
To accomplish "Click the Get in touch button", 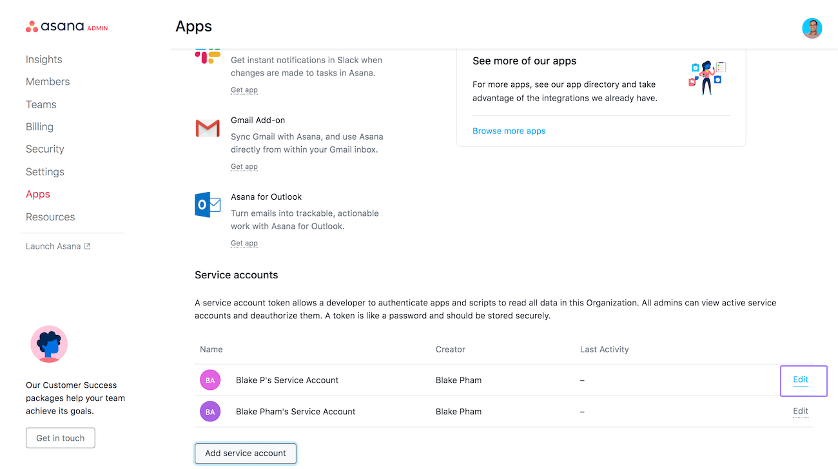I will click(x=61, y=438).
